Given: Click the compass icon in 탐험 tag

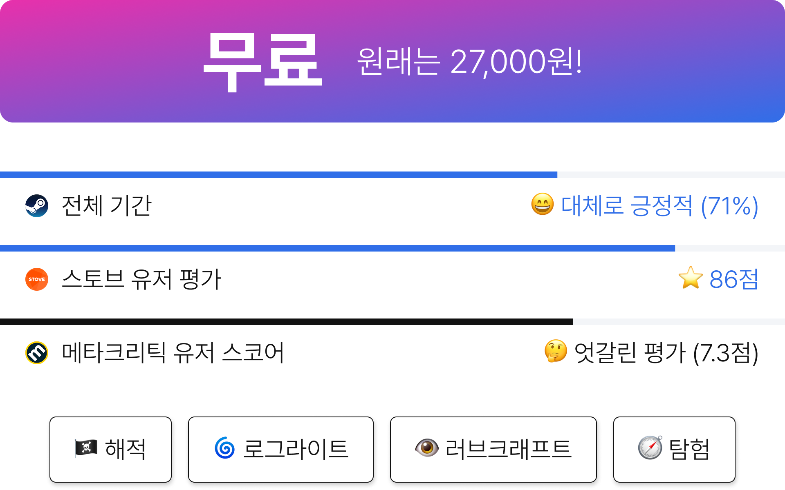Looking at the screenshot, I should [650, 448].
